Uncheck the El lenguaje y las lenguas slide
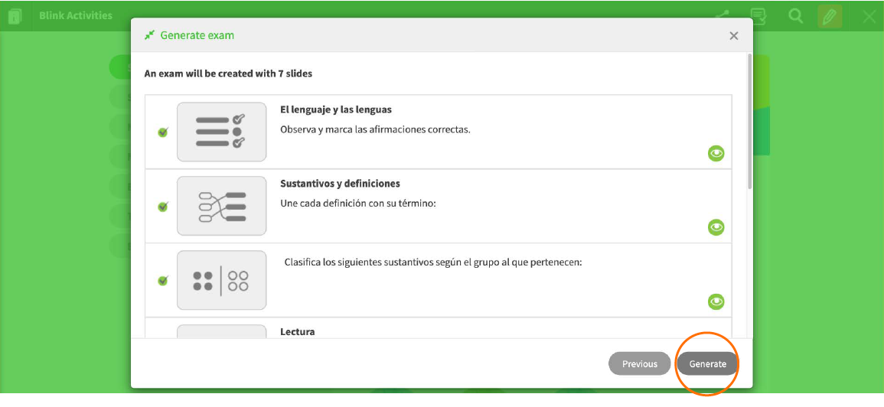Viewport: 884px width, 407px height. pyautogui.click(x=163, y=132)
